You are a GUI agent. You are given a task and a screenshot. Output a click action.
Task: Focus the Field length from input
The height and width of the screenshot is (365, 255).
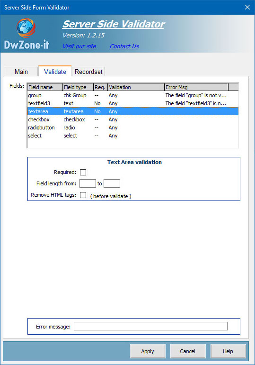(x=88, y=183)
